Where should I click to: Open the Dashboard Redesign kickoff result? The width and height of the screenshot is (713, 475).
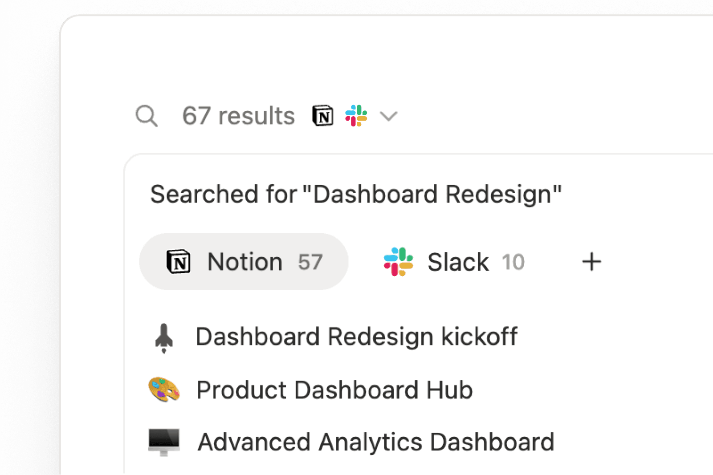tap(356, 337)
